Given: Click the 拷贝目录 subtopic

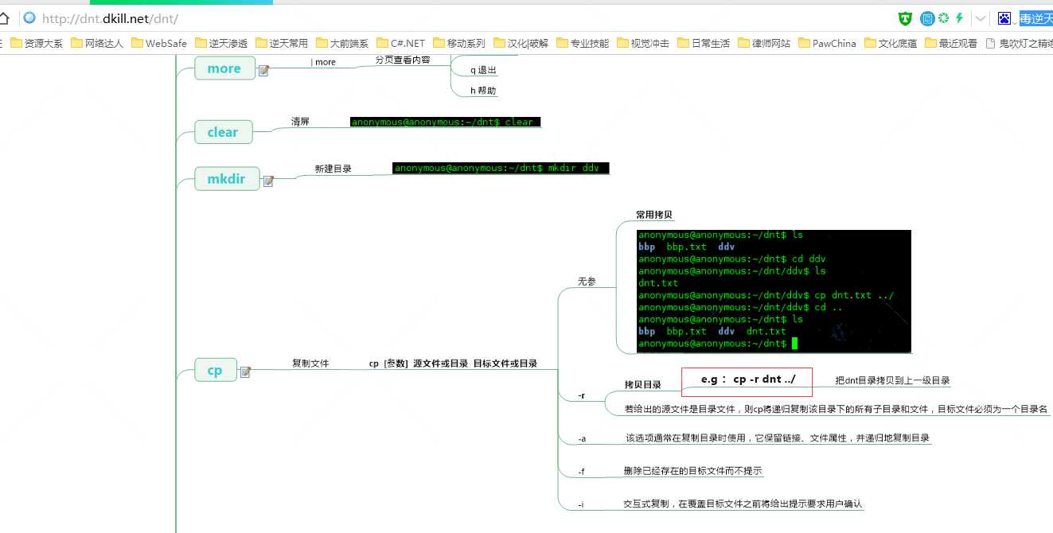Looking at the screenshot, I should pyautogui.click(x=642, y=385).
